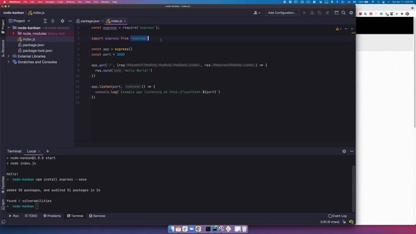Open WebStorm icon in the Dock
The width and height of the screenshot is (416, 234).
(214, 229)
